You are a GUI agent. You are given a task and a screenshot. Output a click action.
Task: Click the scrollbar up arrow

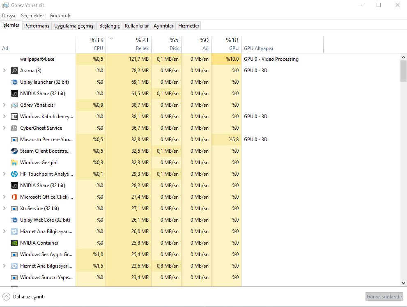coord(403,57)
